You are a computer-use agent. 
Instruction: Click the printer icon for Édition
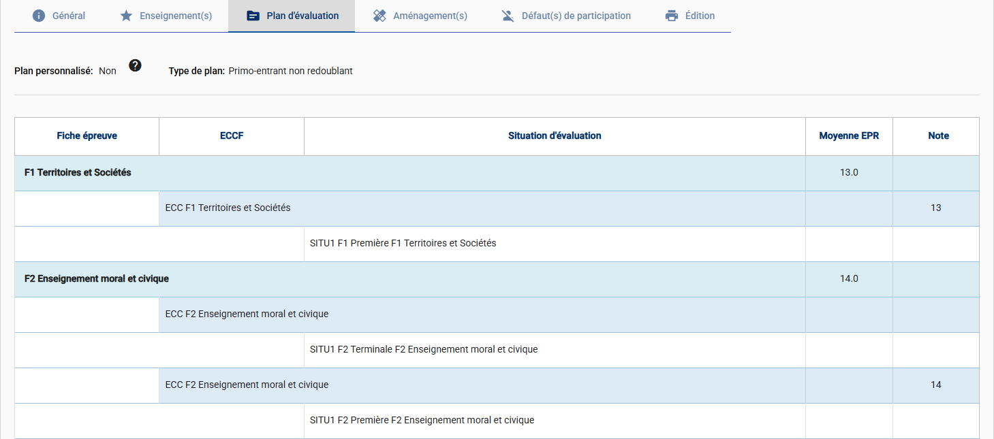point(672,16)
